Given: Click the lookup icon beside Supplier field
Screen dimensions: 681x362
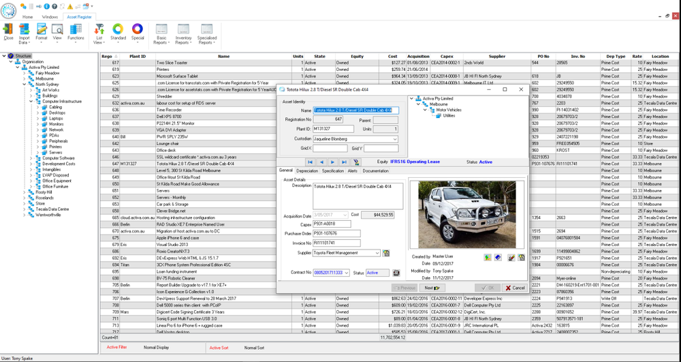Looking at the screenshot, I should click(385, 253).
